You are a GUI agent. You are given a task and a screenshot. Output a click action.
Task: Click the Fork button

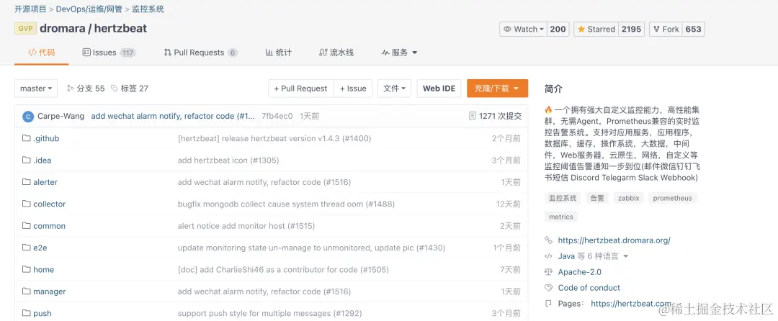(666, 30)
